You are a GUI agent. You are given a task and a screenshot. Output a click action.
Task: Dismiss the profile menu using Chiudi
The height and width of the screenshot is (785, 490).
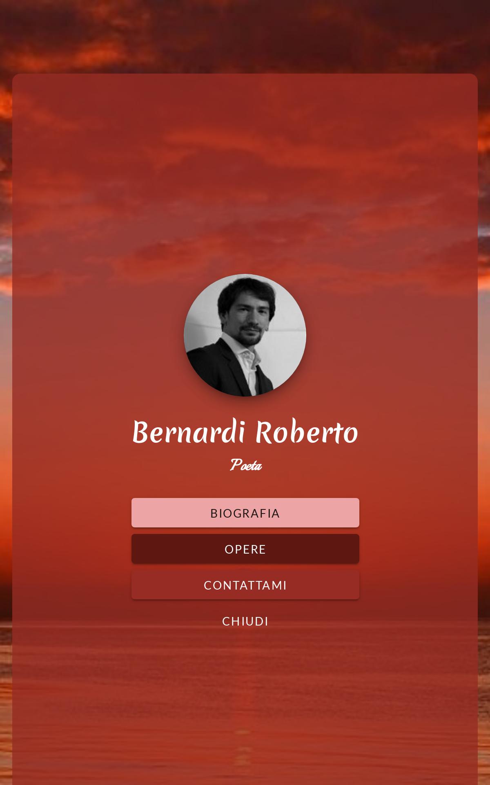[x=245, y=621]
